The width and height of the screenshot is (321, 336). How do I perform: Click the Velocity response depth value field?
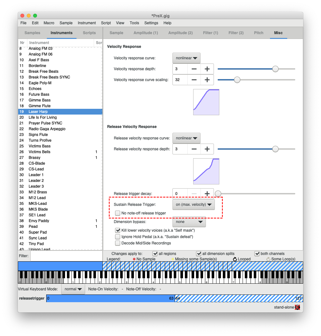(x=180, y=69)
